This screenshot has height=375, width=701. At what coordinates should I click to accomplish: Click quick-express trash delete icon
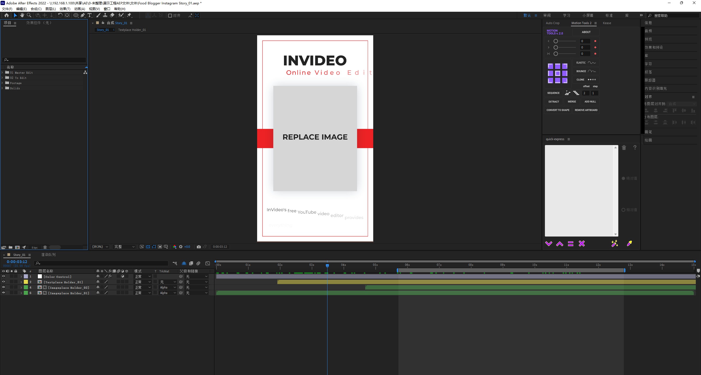pyautogui.click(x=624, y=148)
